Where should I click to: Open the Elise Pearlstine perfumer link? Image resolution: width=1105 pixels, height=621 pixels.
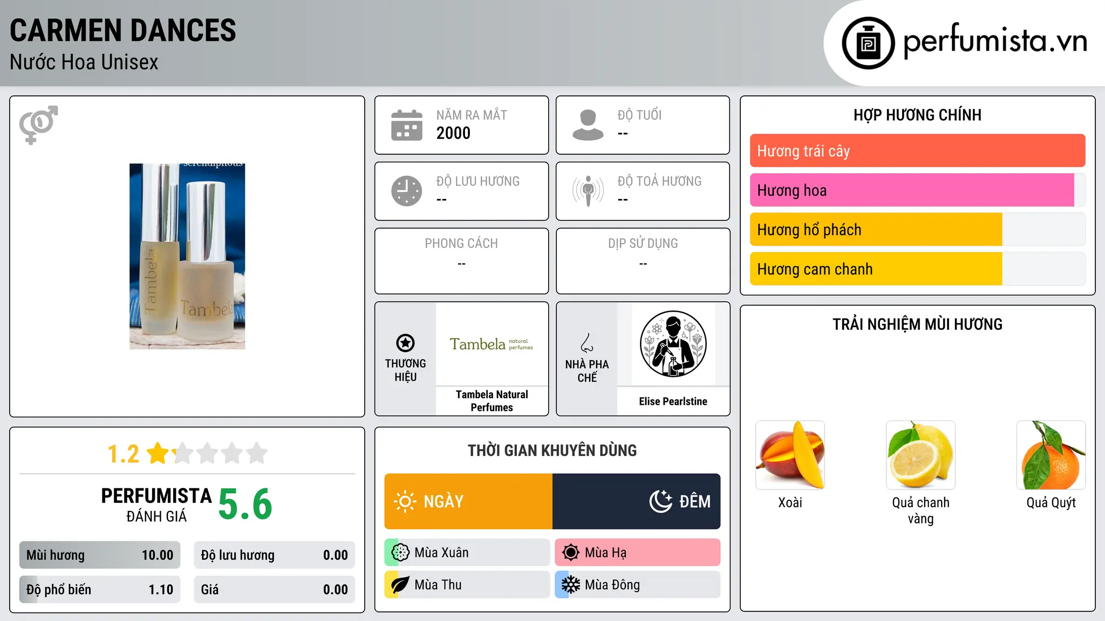click(673, 402)
